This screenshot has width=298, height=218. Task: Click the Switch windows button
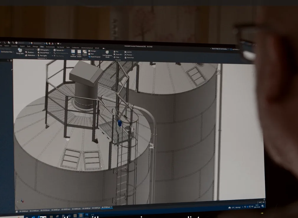pos(85,53)
